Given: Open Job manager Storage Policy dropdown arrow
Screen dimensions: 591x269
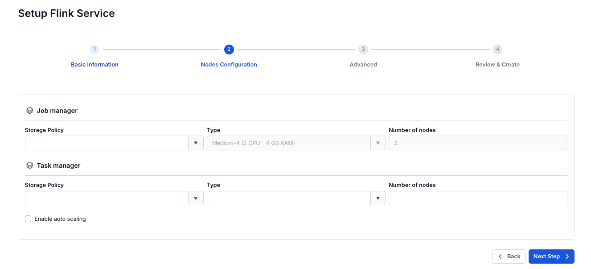Looking at the screenshot, I should tap(196, 143).
